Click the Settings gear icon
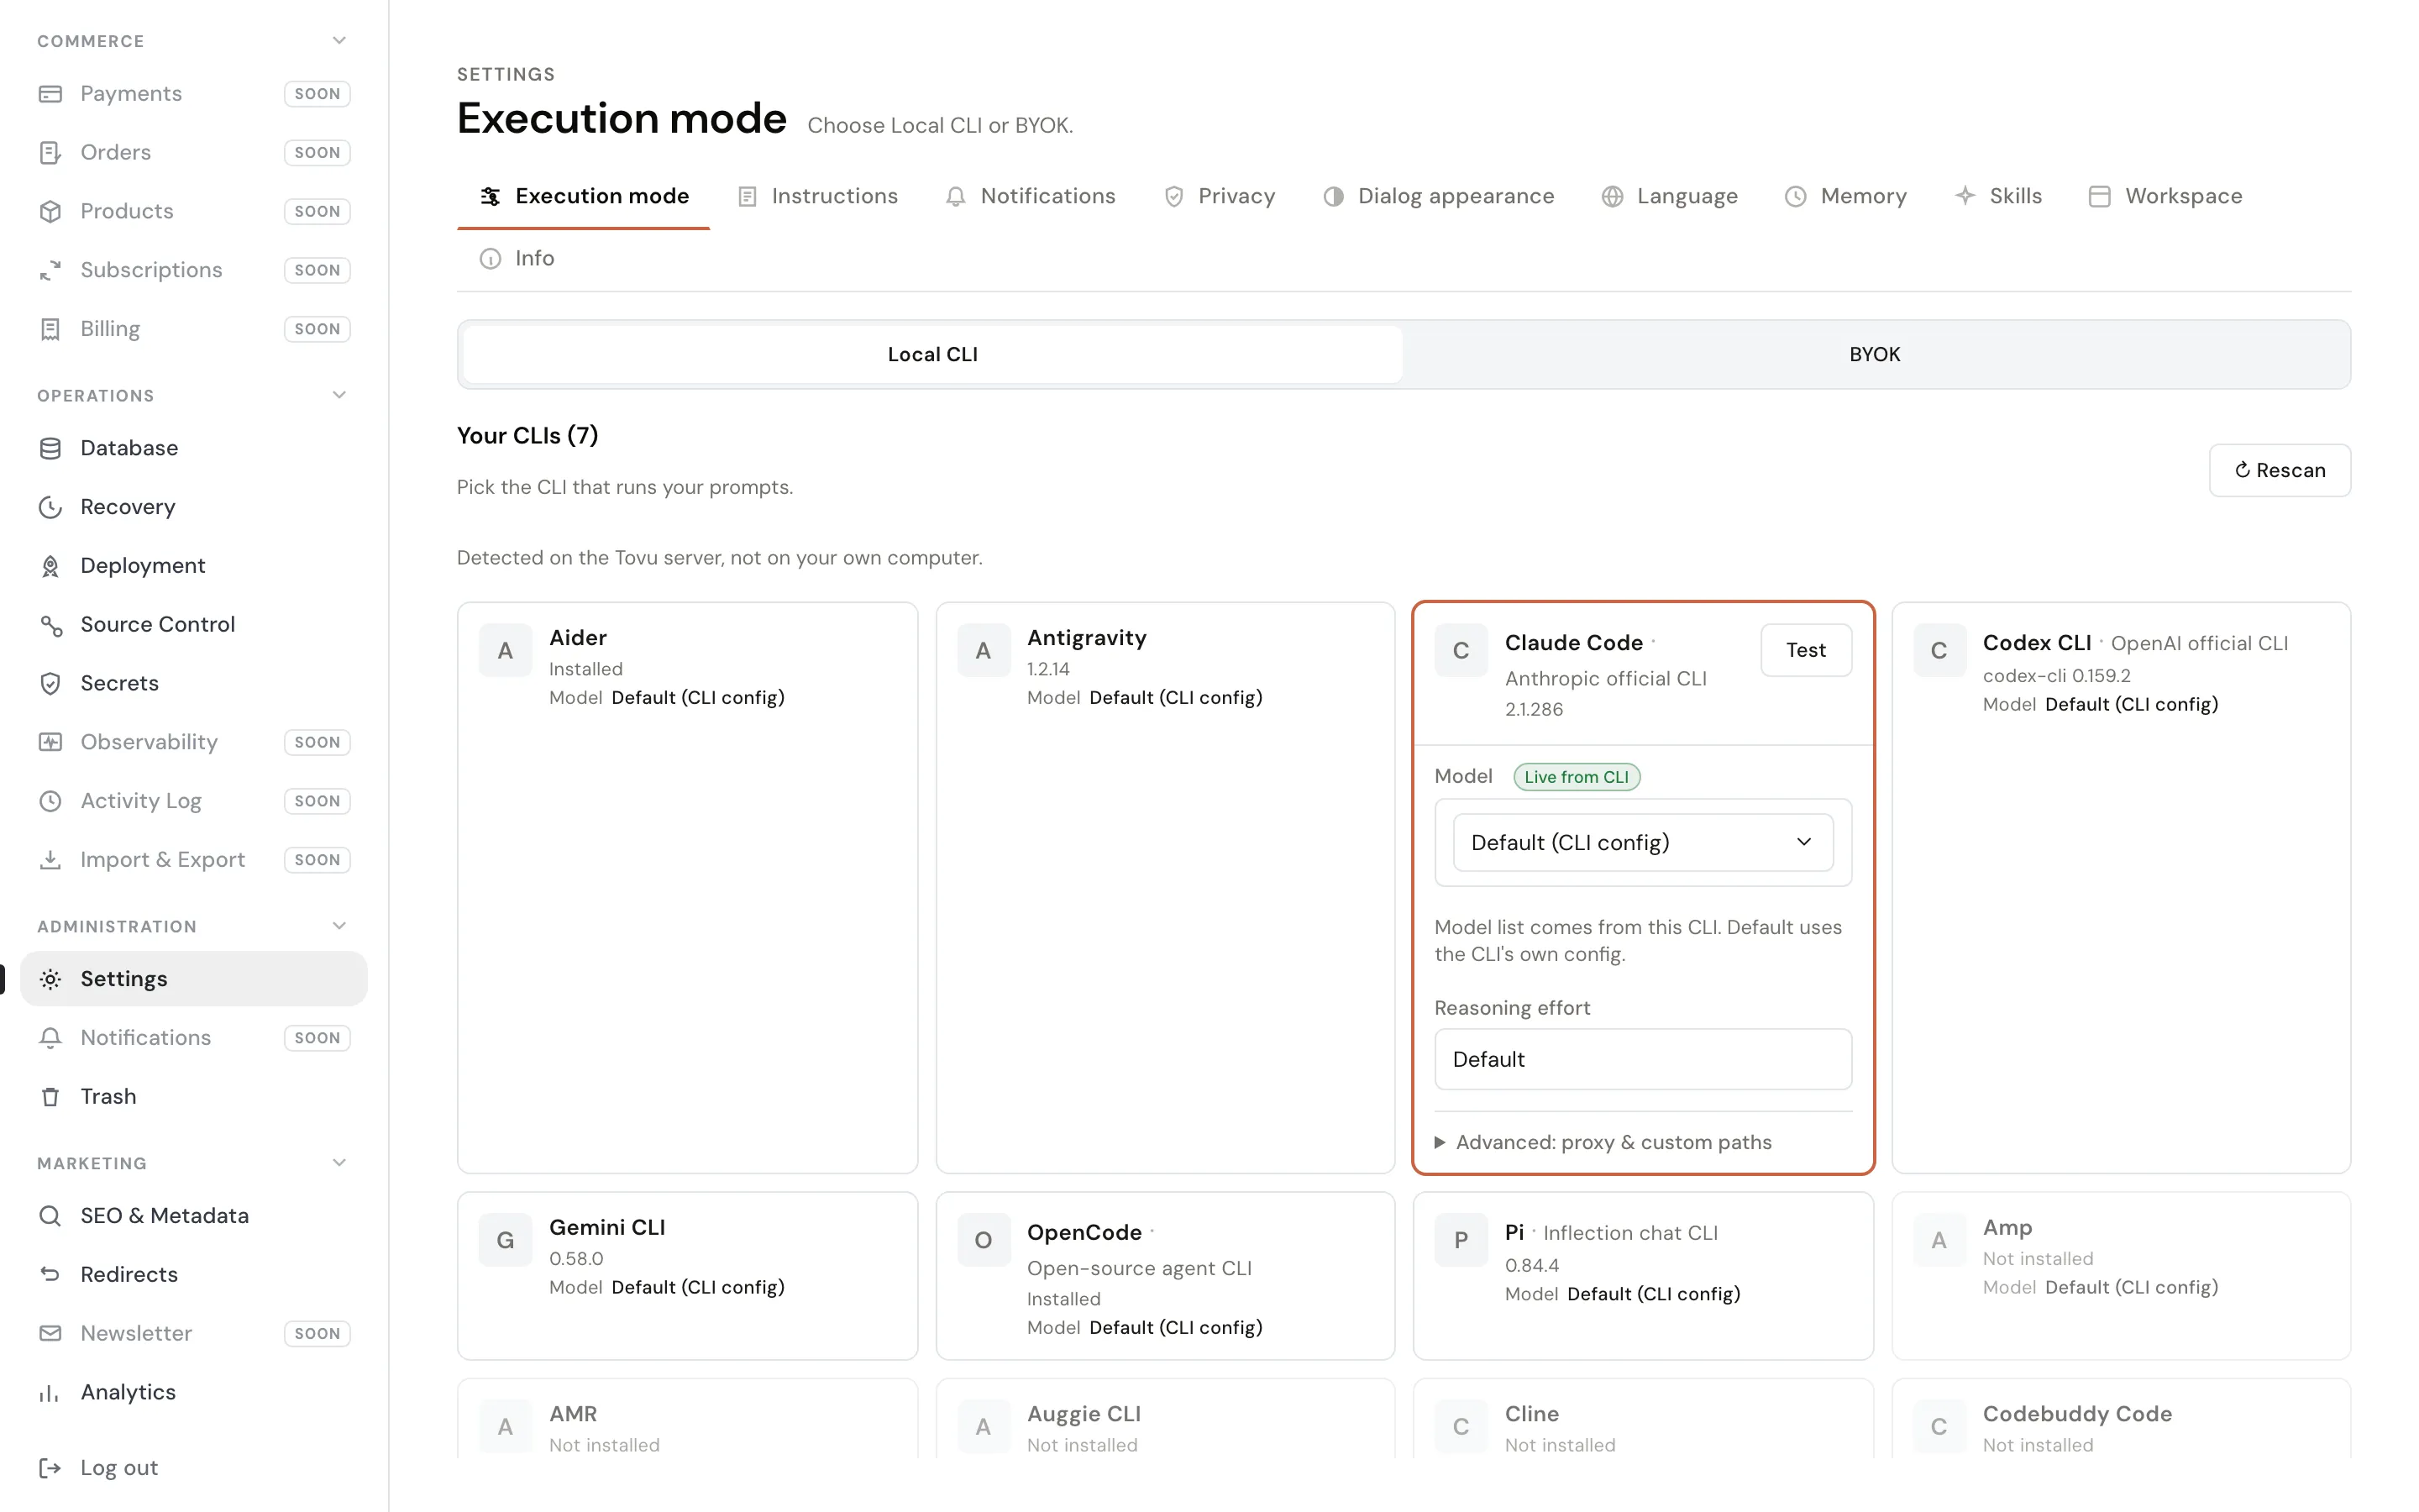2419x1512 pixels. tap(50, 979)
